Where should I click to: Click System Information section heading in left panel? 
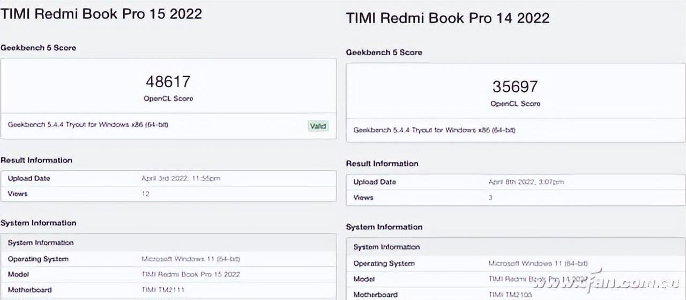(x=38, y=223)
